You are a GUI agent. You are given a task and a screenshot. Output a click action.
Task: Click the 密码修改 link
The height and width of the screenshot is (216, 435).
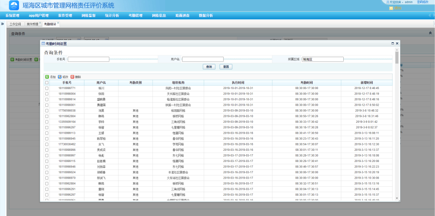click(423, 2)
